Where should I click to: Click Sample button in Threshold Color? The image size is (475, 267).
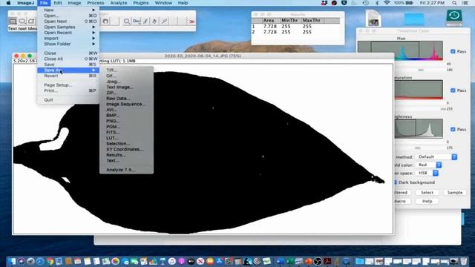455,193
